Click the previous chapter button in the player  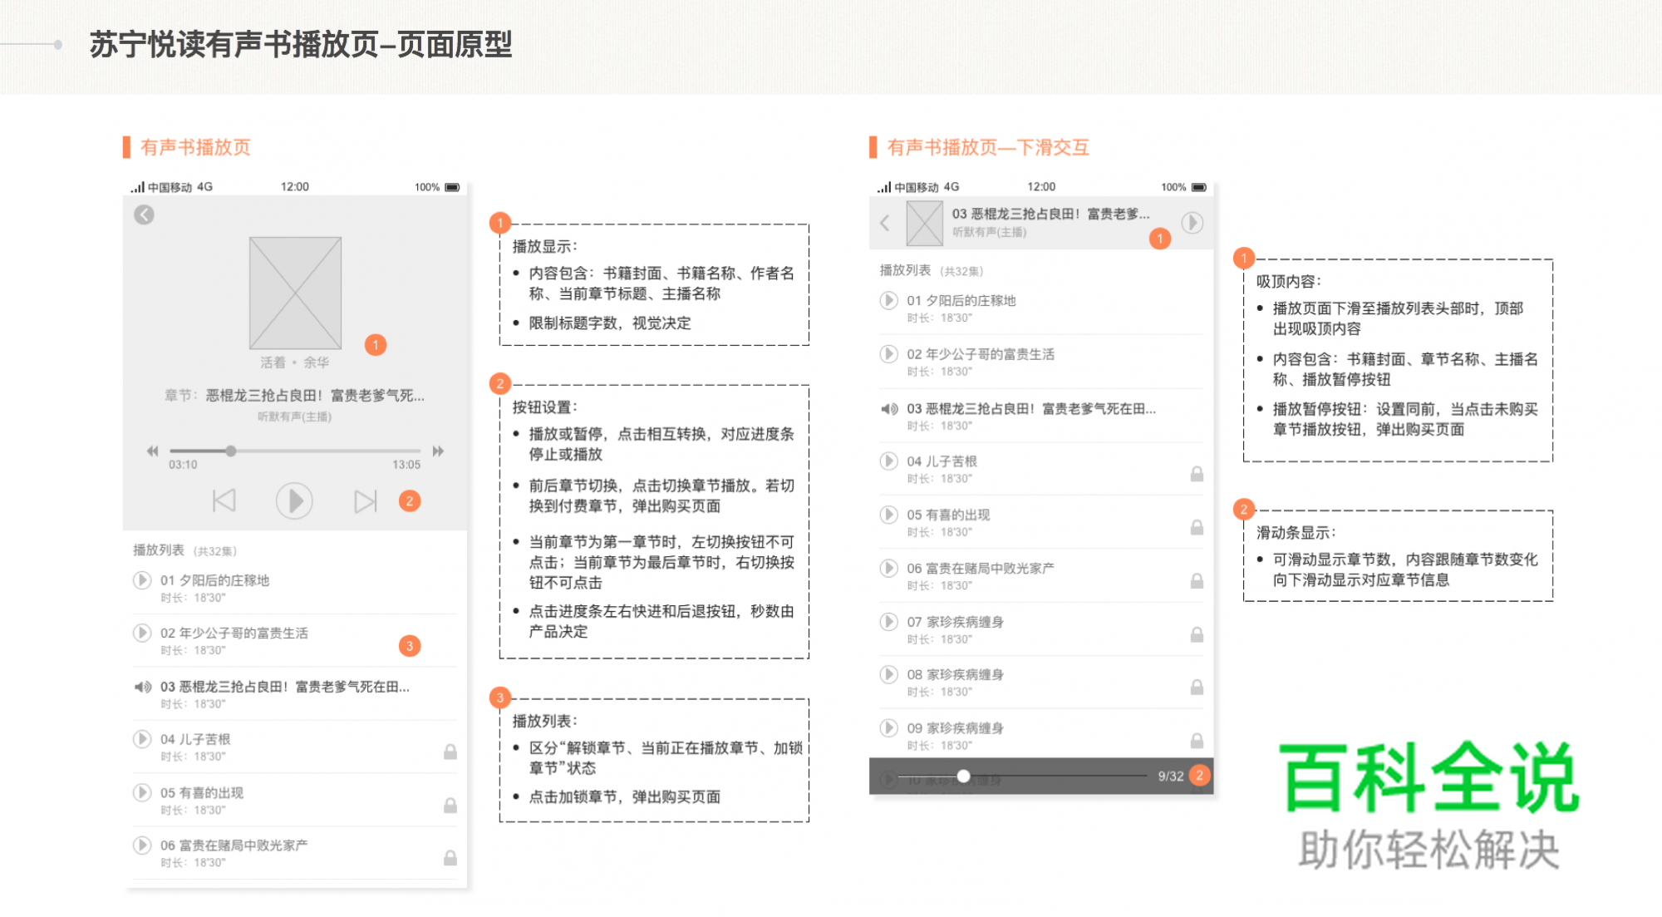(x=223, y=500)
